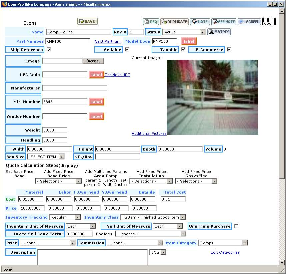Follow the Next Partnum link
The width and height of the screenshot is (286, 274).
107,41
